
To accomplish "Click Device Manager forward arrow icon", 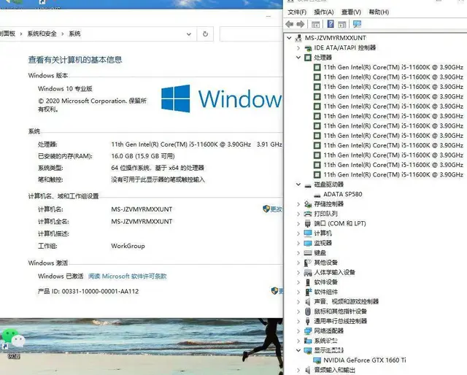I will (x=301, y=24).
